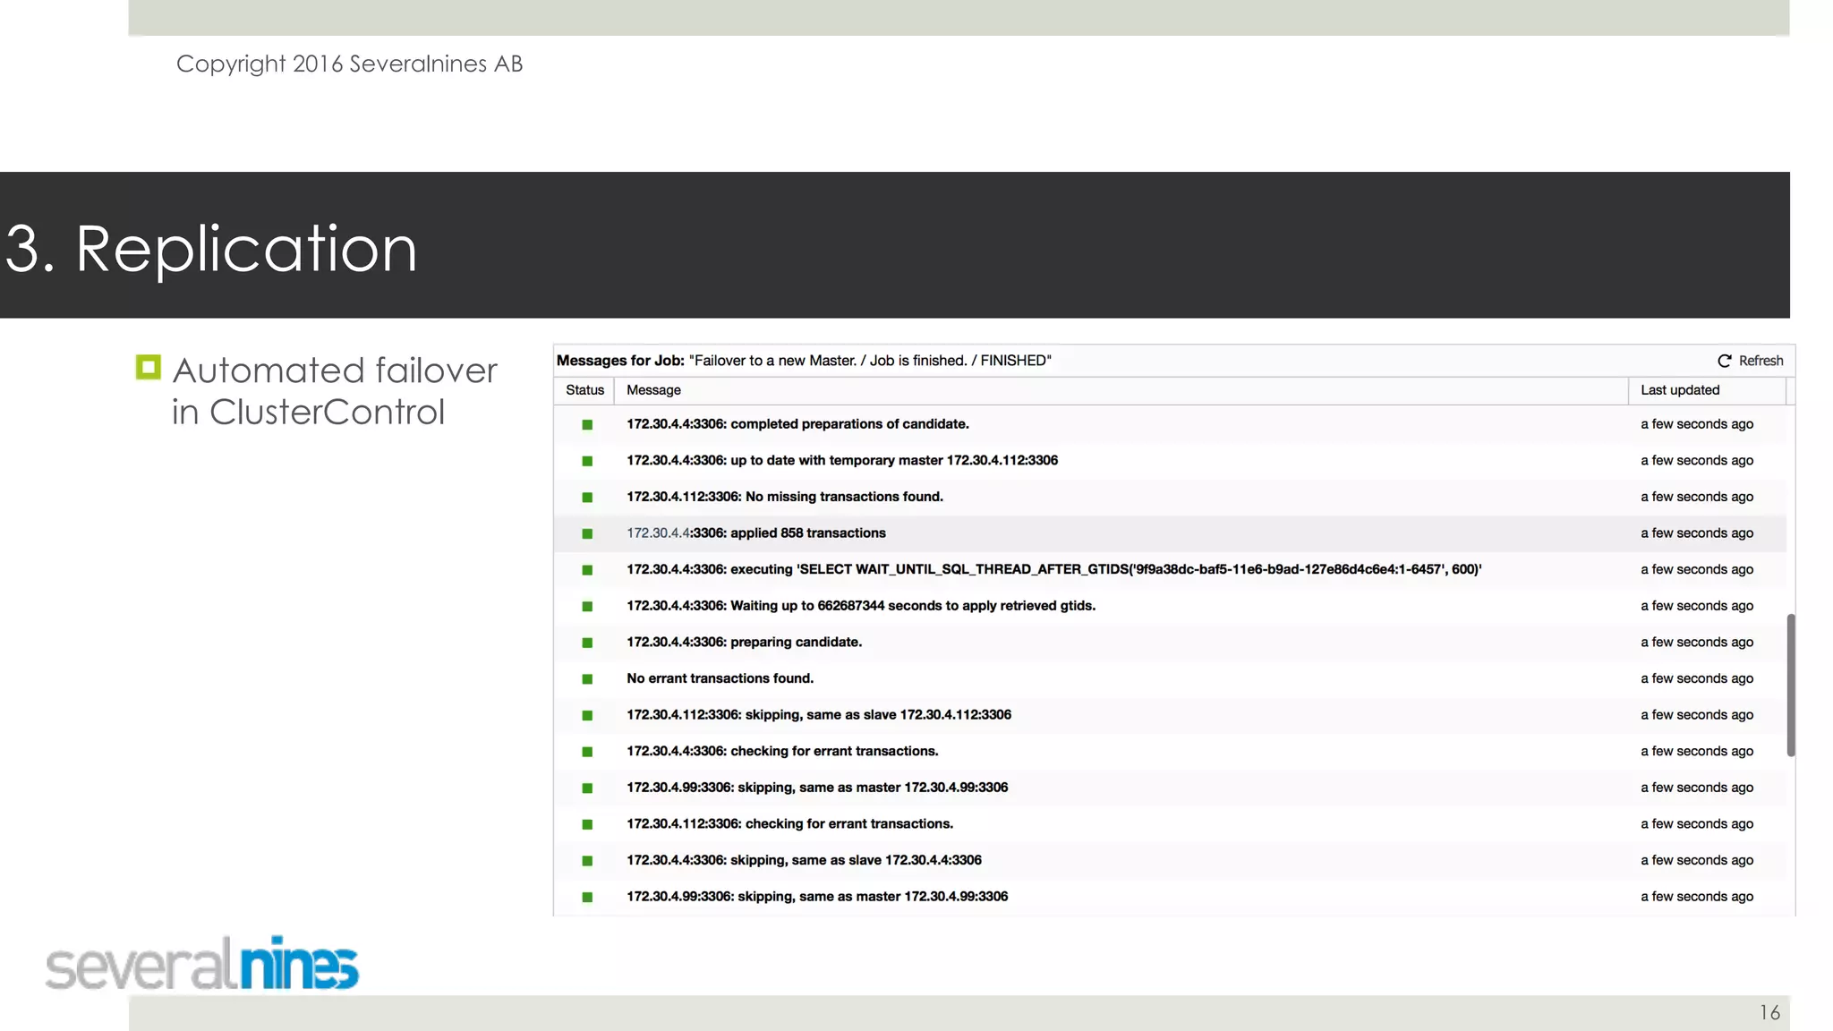The image size is (1833, 1031).
Task: Click status icon for 172.30.4.4 skipping slave row
Action: pos(587,860)
